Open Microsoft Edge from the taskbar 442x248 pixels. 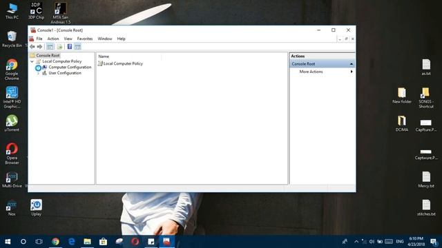click(x=71, y=242)
